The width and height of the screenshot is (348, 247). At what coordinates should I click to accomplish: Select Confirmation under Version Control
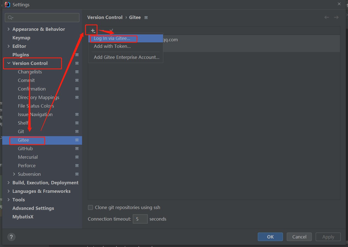pos(32,89)
